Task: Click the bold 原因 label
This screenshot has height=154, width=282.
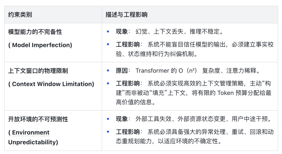Action: click(122, 70)
